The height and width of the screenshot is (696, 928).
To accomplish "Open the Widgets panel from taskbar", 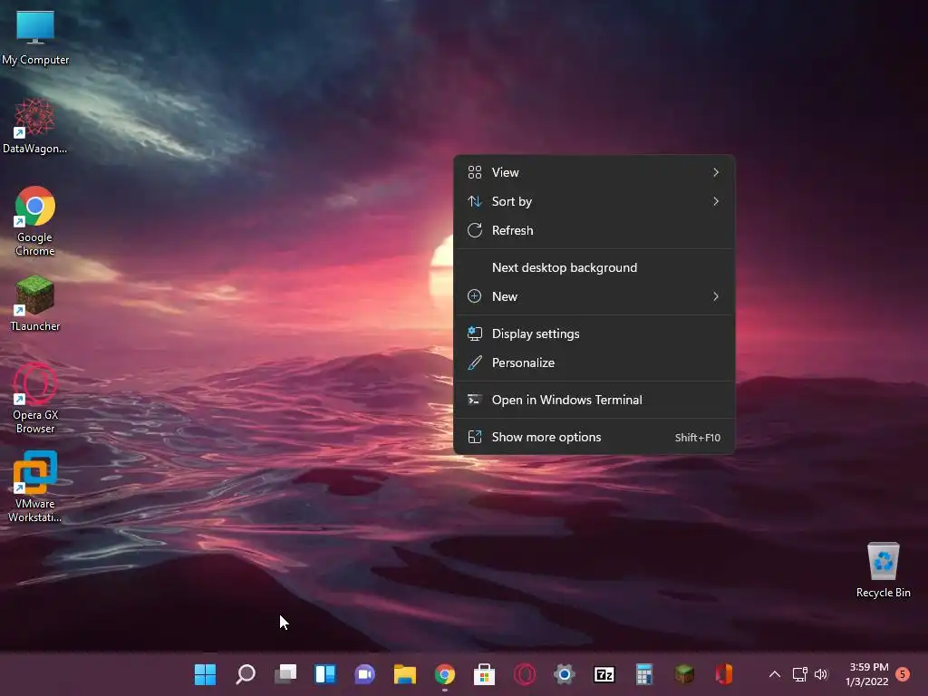I will click(325, 674).
